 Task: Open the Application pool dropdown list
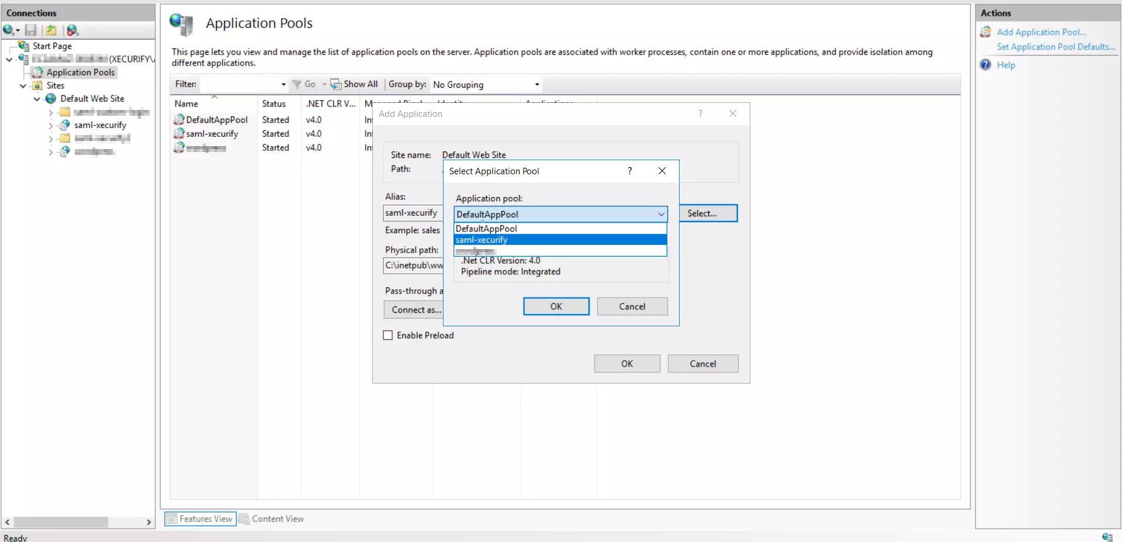660,214
